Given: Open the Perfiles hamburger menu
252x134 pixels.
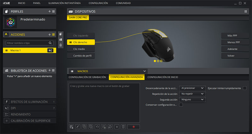Looking at the screenshot, I should point(54,11).
